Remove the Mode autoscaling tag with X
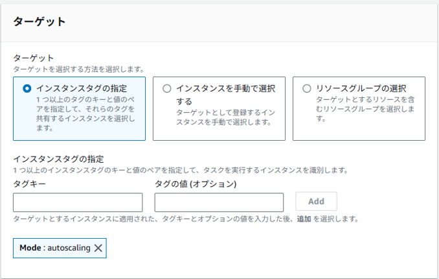439x279 pixels. point(98,248)
